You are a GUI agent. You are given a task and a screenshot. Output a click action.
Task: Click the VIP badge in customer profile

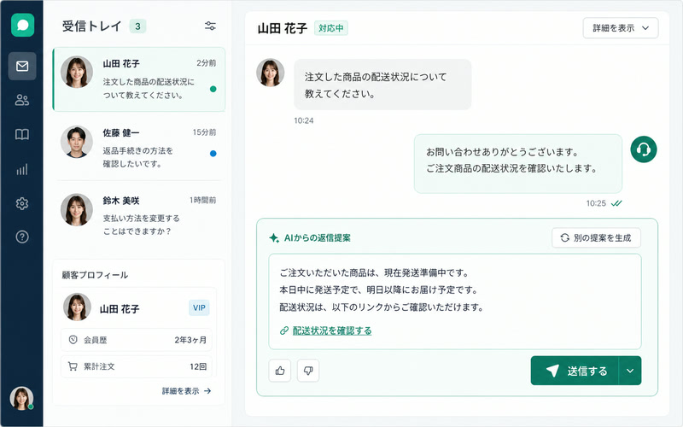click(199, 307)
